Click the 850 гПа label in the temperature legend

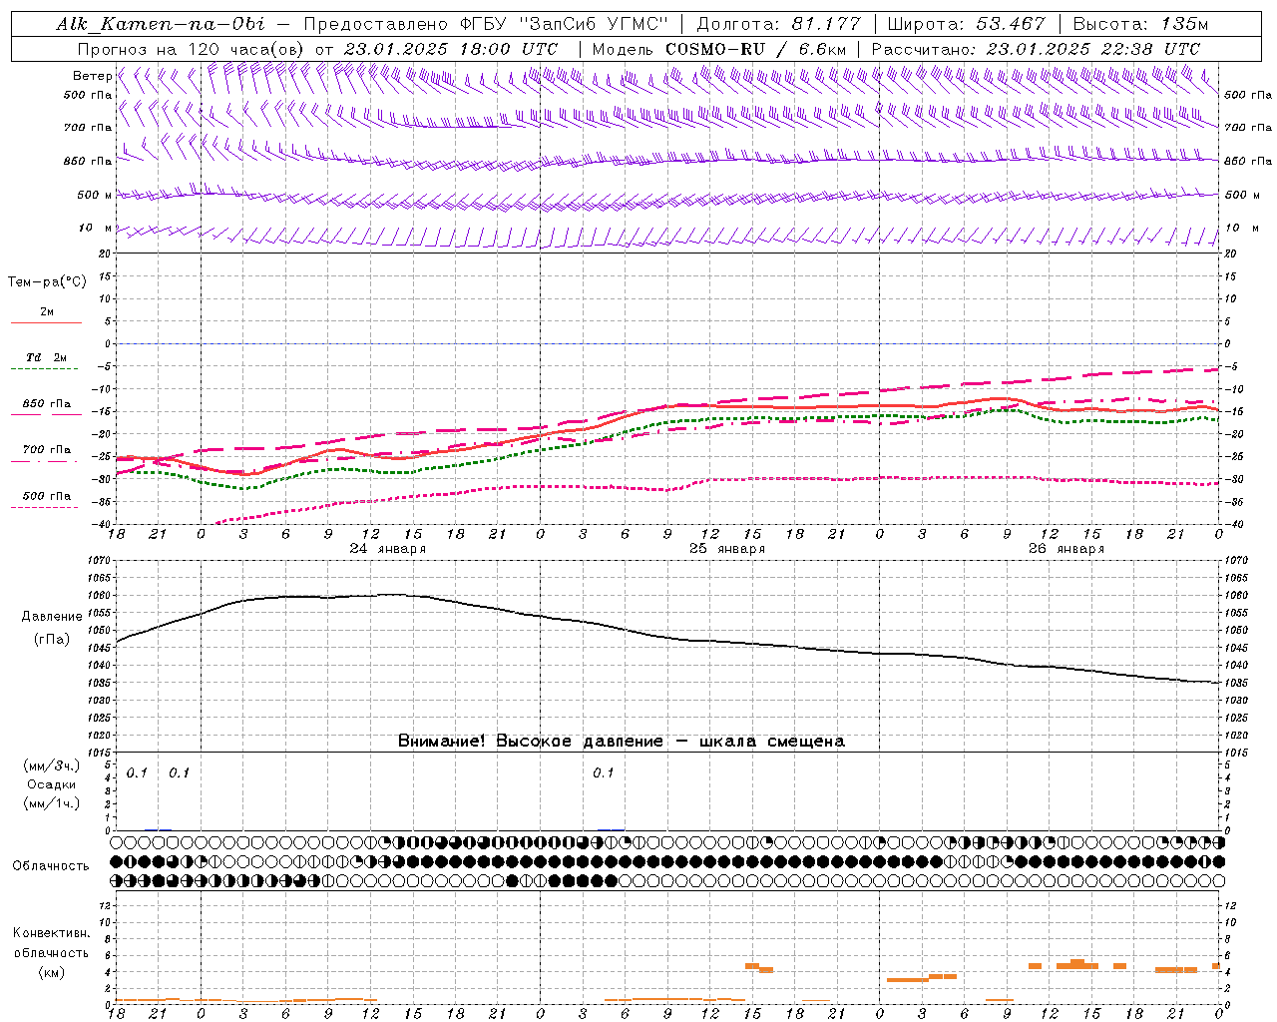tap(47, 404)
